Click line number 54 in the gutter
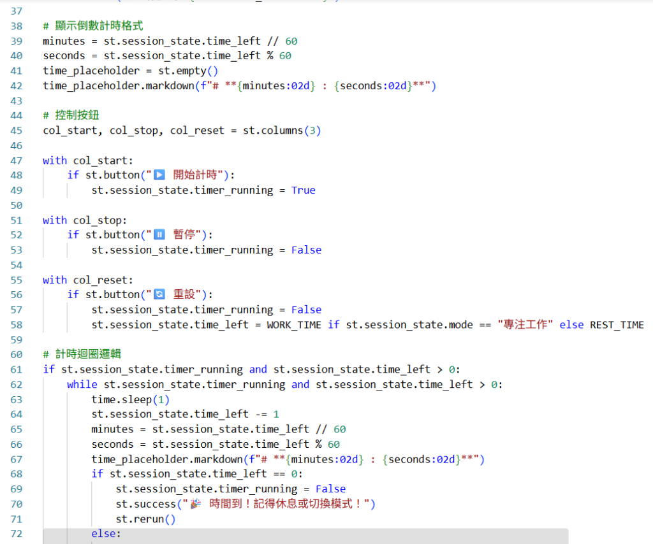Screen dimensions: 653x544 click(x=16, y=265)
